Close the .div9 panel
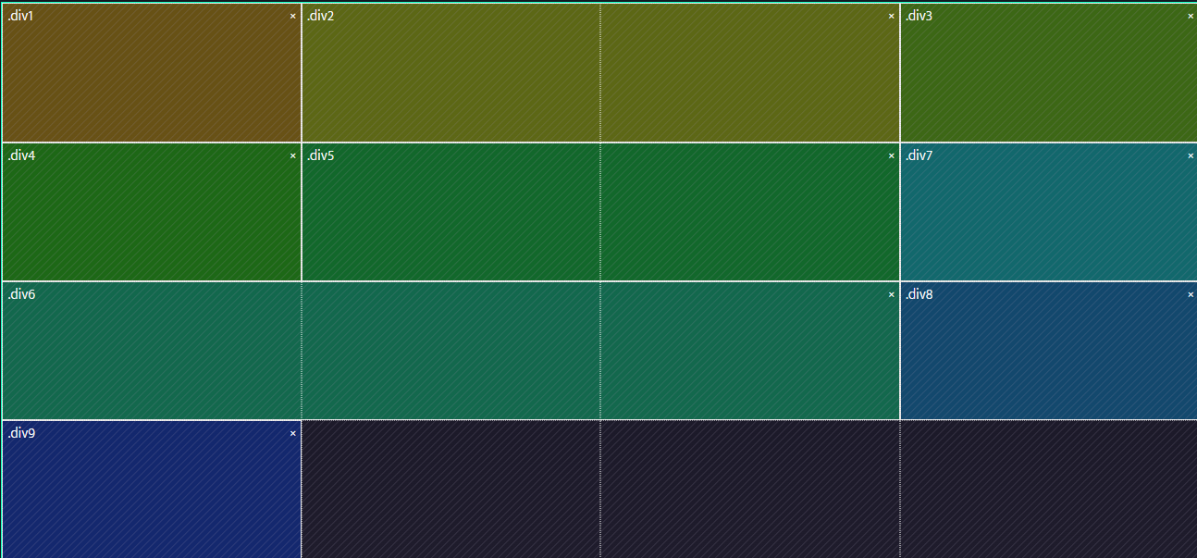This screenshot has width=1197, height=558. (x=293, y=433)
